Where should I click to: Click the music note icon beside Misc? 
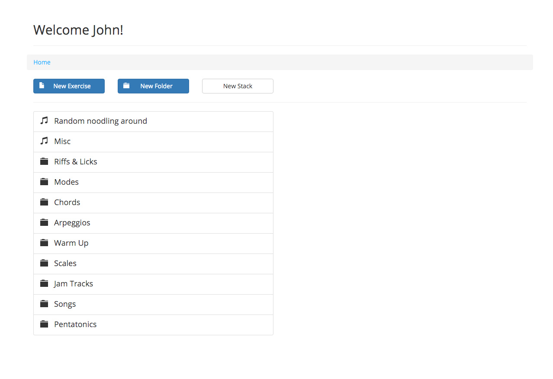click(44, 141)
